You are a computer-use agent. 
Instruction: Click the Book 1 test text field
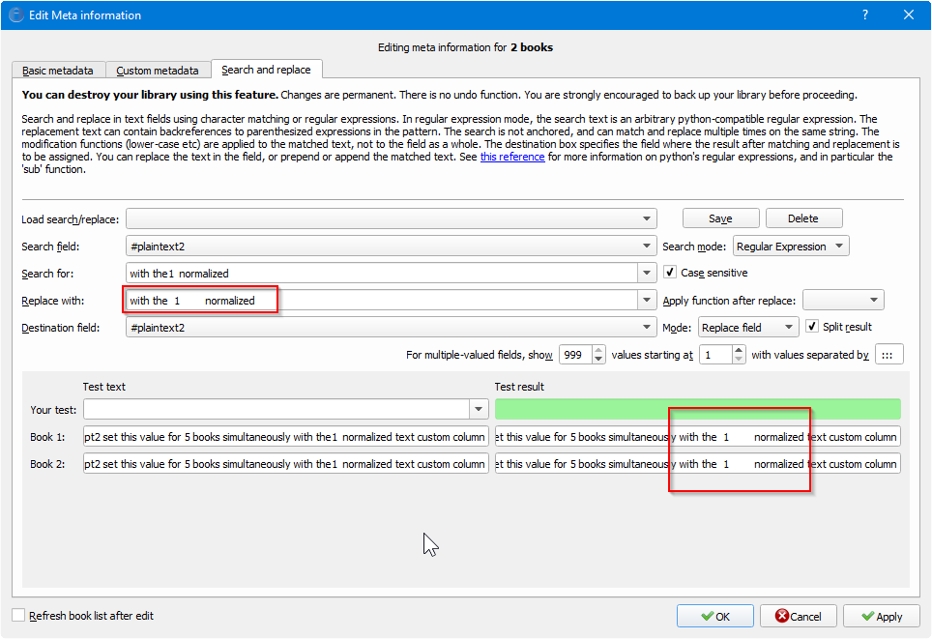(x=286, y=436)
